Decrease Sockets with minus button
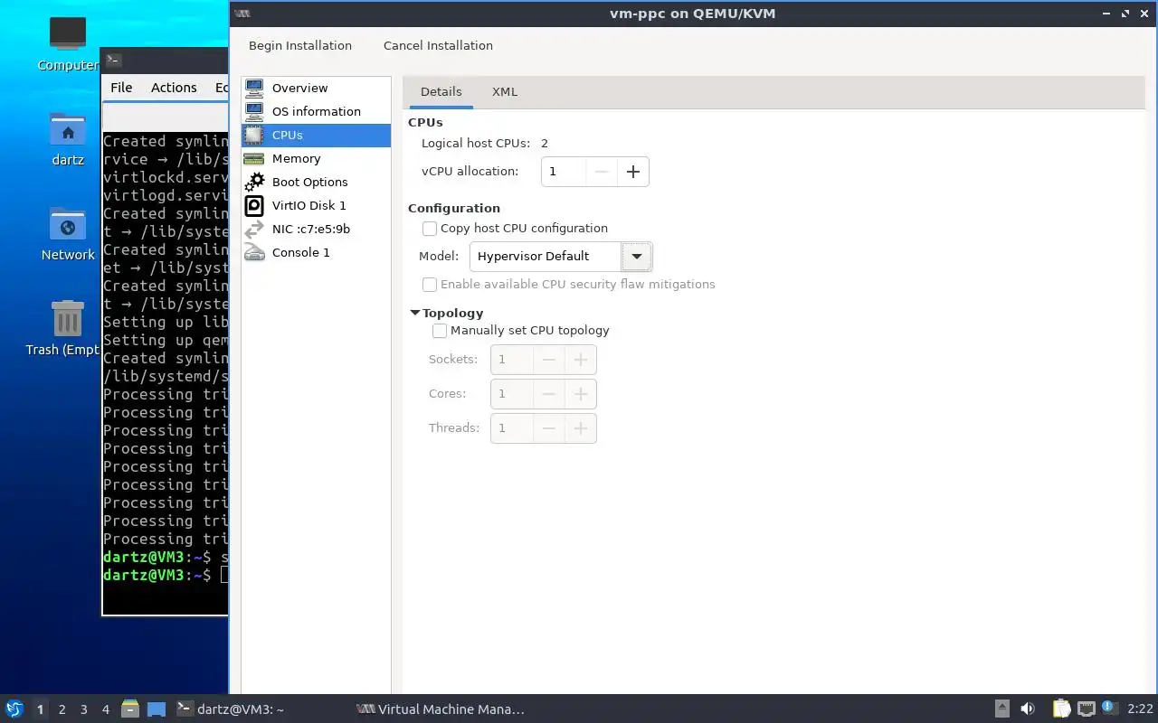Screen dimensions: 1158x723 coord(548,360)
